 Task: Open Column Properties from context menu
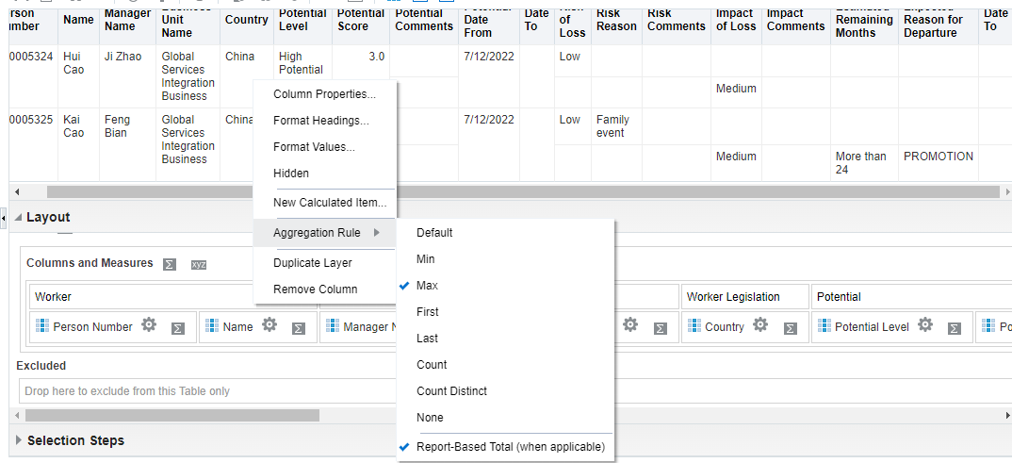click(x=325, y=94)
